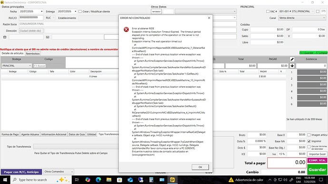Click the microphone tray icon after the chevron
The height and width of the screenshot is (184, 328).
(275, 180)
